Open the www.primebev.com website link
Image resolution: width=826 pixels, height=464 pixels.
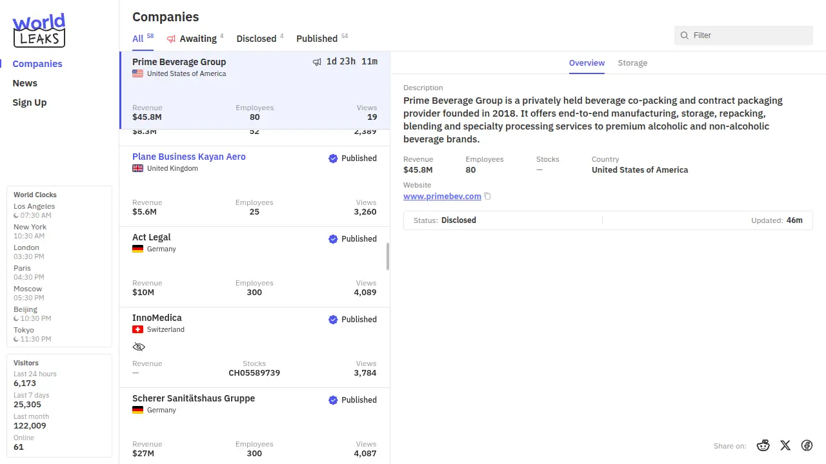click(x=442, y=197)
